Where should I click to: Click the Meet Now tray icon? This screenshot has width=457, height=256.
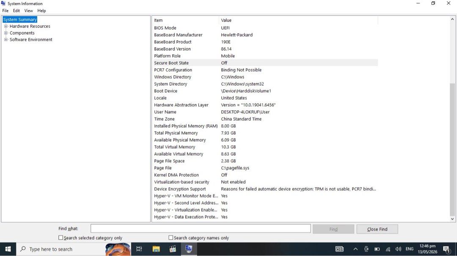[366, 249]
